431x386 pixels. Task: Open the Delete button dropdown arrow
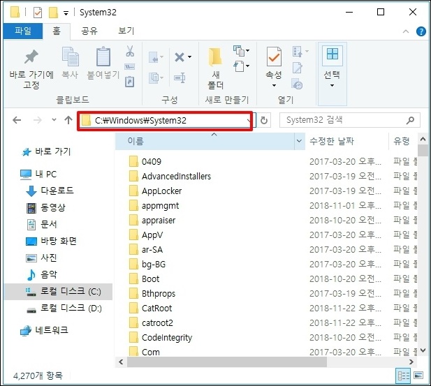pyautogui.click(x=190, y=57)
